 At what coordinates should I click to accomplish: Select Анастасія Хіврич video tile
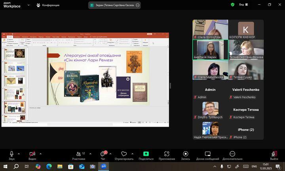(210, 49)
